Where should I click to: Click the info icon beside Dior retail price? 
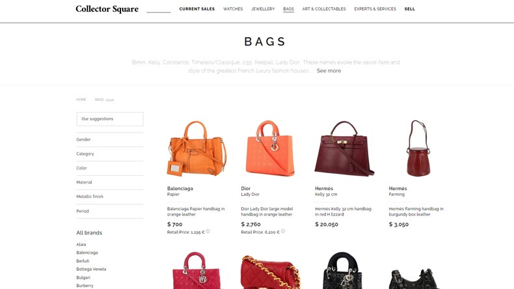(283, 231)
